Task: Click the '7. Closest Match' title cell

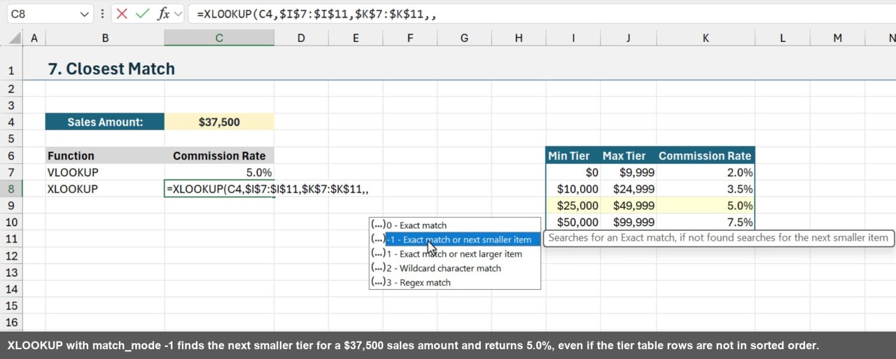Action: (x=111, y=69)
